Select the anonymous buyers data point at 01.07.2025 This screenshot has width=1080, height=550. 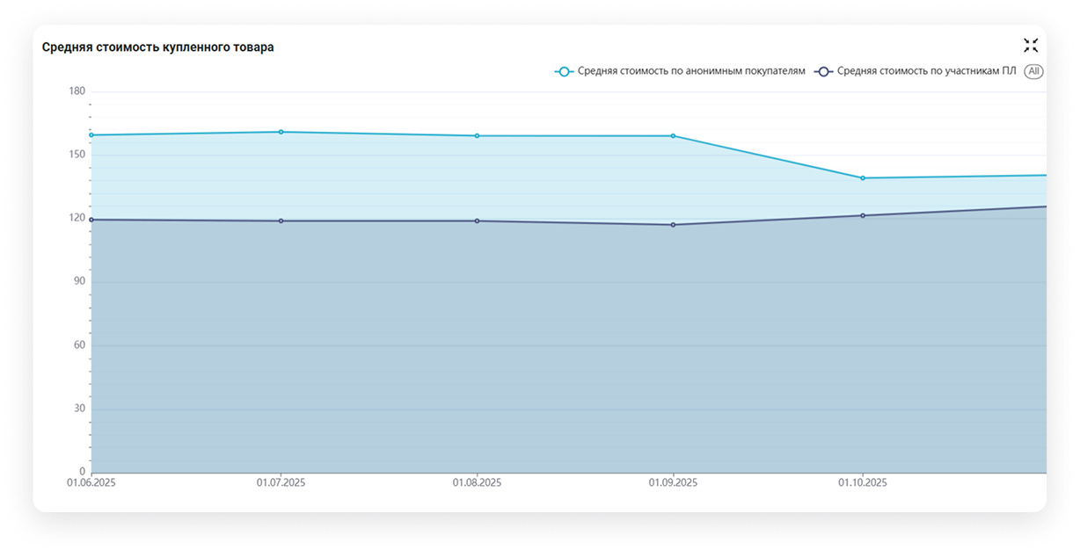coord(281,132)
